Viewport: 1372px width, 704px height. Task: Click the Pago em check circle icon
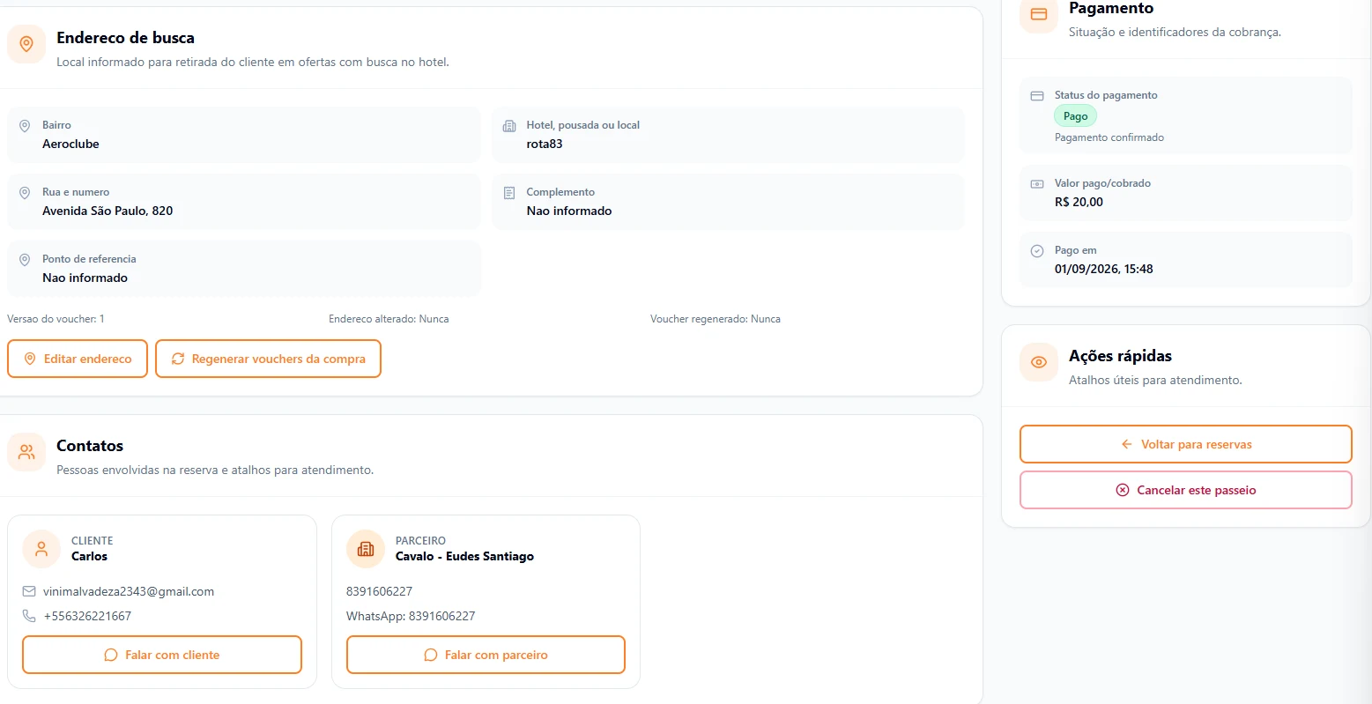(1037, 251)
